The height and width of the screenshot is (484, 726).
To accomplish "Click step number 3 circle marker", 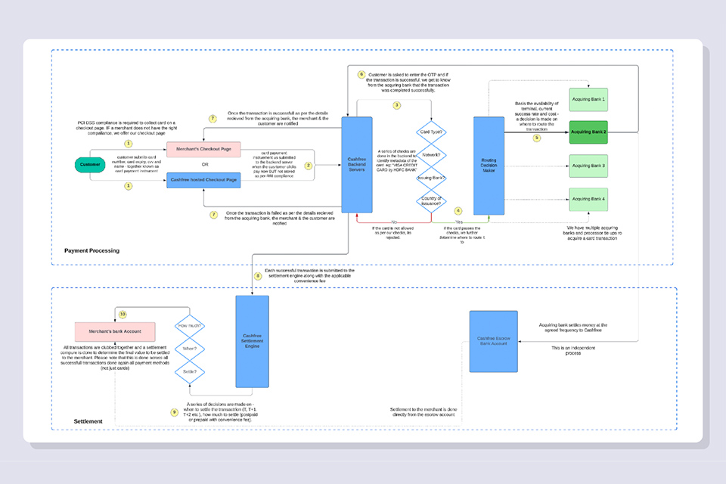I will point(396,105).
